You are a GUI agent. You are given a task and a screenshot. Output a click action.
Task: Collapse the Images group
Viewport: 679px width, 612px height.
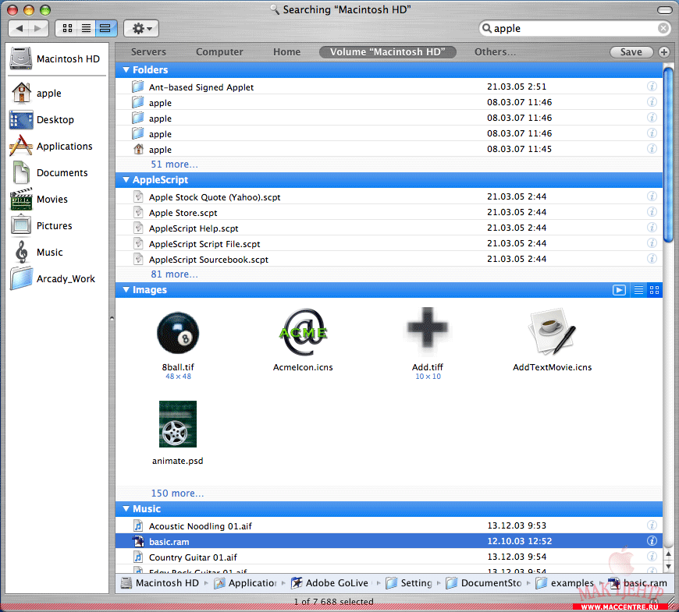tap(126, 289)
